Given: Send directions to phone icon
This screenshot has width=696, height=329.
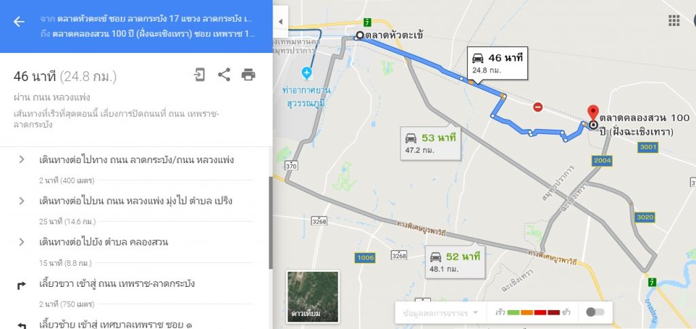Looking at the screenshot, I should pos(199,75).
